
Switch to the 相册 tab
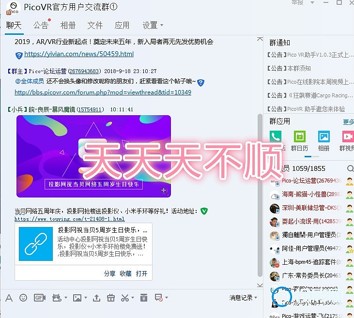[x=68, y=25]
